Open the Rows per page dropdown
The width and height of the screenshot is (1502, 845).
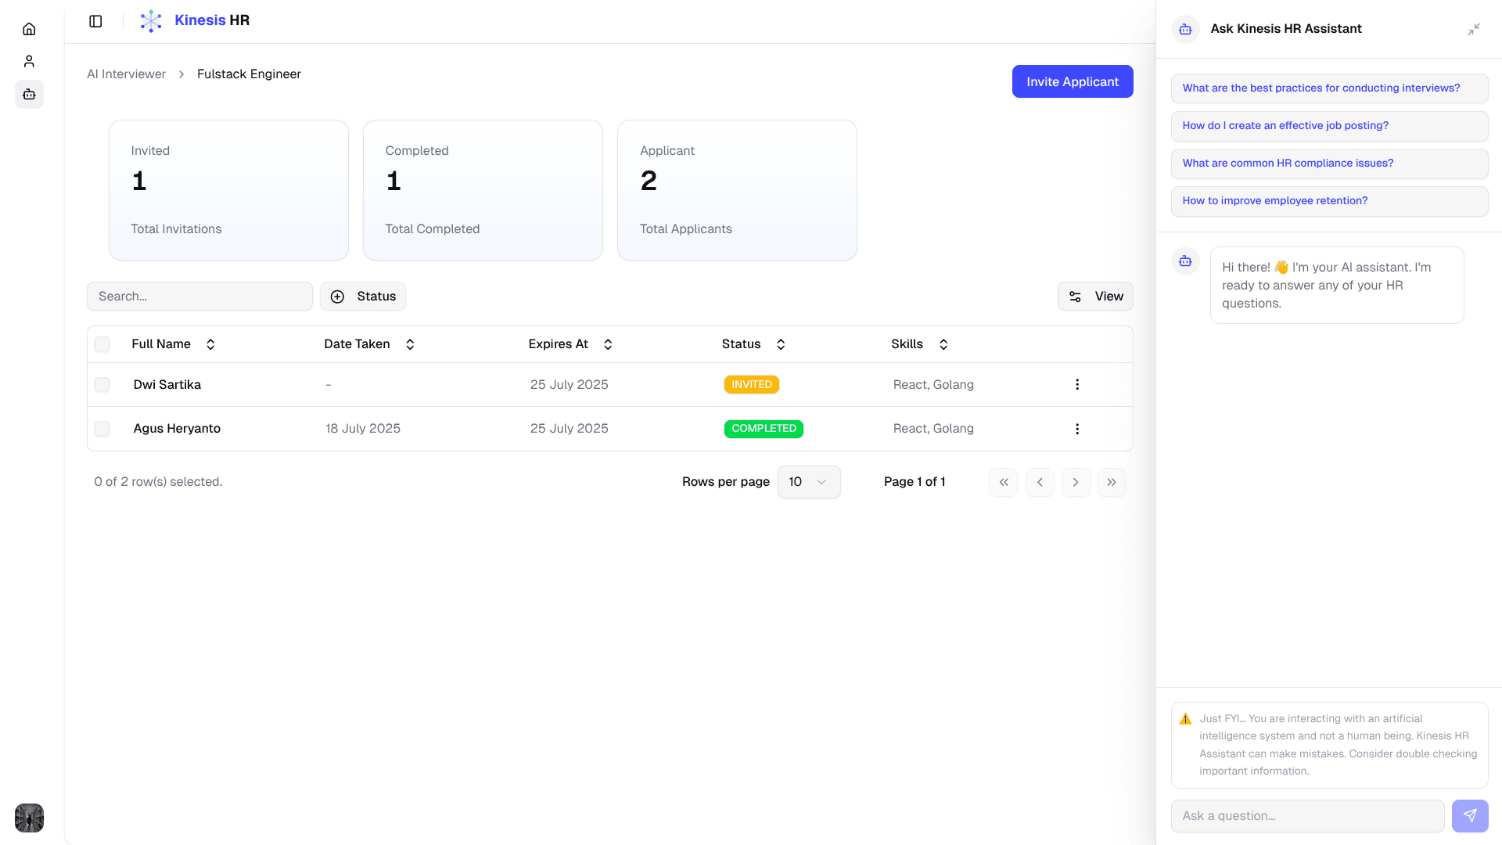[x=809, y=482]
